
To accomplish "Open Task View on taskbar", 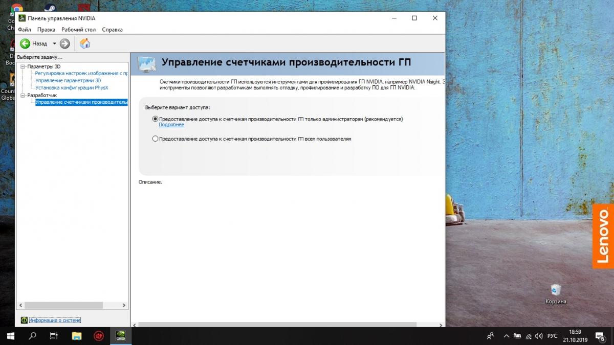I will tap(54, 336).
